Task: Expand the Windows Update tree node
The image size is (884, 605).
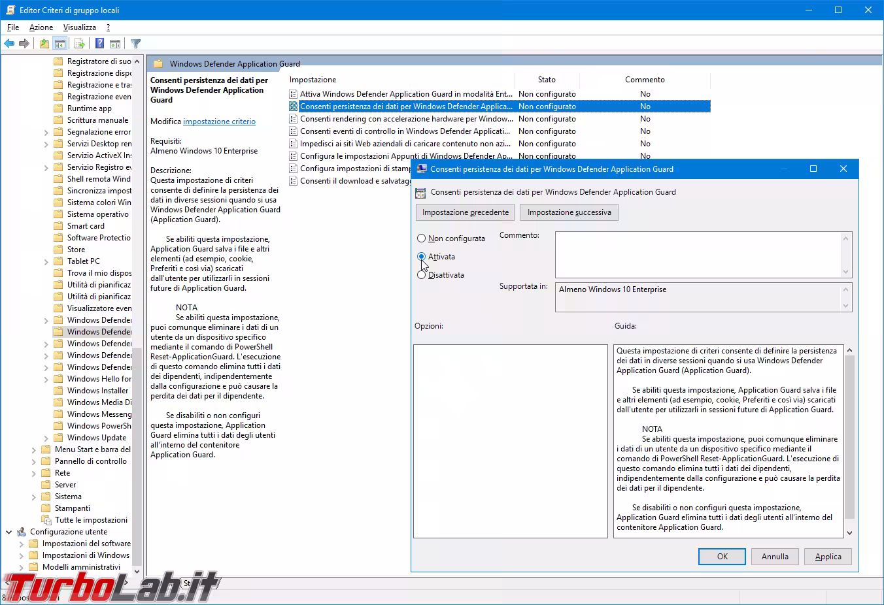Action: (46, 438)
